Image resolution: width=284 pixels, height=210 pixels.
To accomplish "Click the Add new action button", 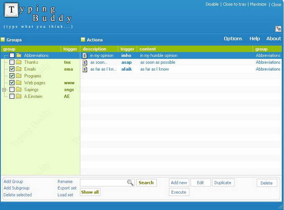I will click(x=179, y=183).
